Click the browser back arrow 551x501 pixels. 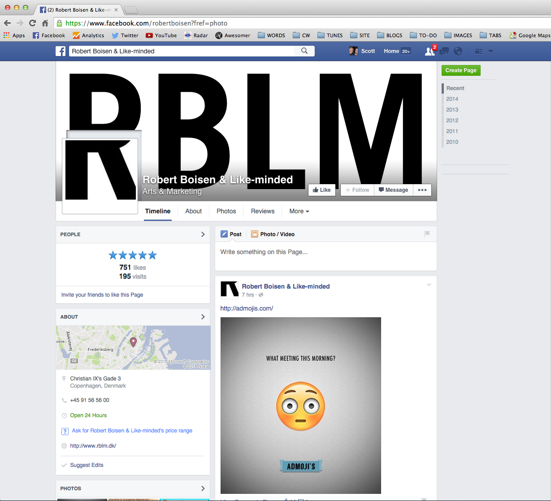pos(7,23)
